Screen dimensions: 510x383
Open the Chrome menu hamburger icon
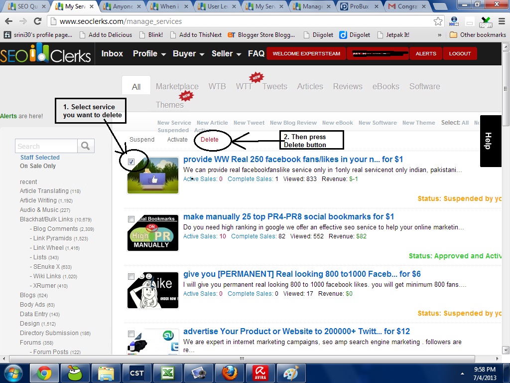502,21
